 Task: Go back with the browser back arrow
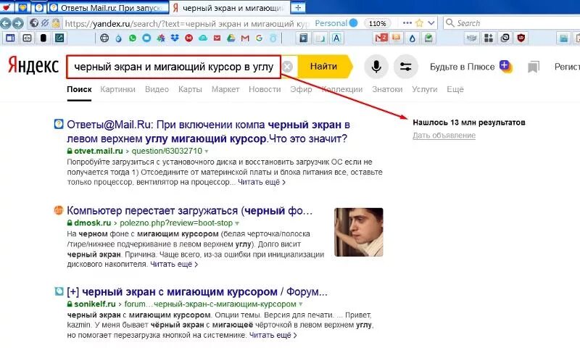pyautogui.click(x=5, y=23)
